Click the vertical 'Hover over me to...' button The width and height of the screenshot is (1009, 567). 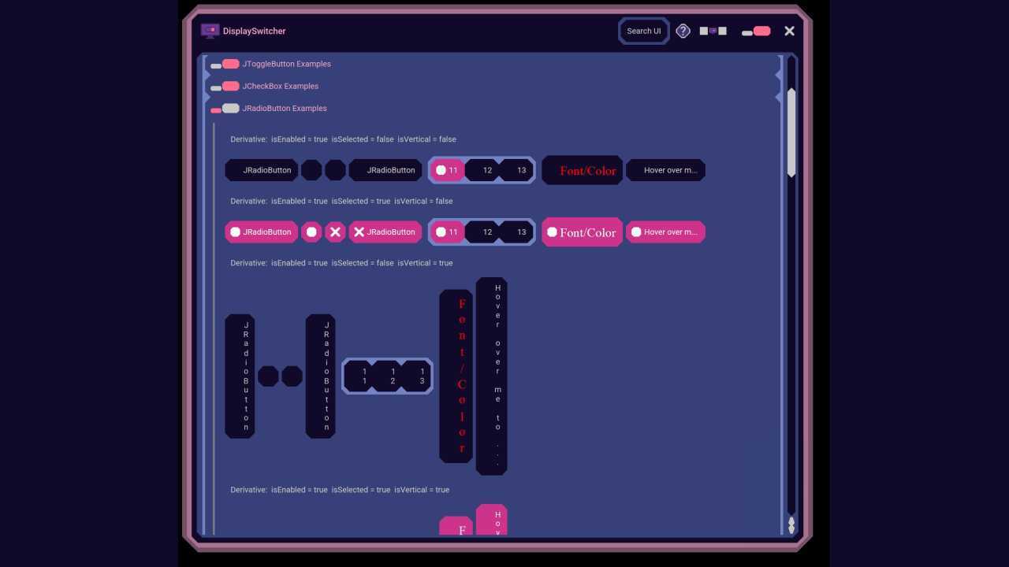click(491, 376)
